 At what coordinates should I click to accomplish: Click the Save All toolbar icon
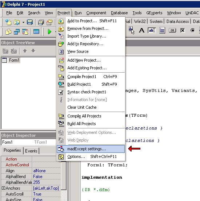pos(41,22)
